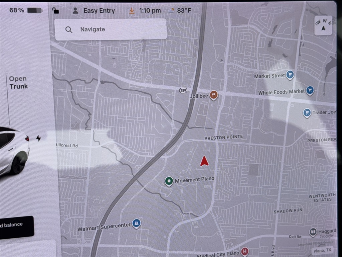Screen dimensions: 342x257
Task: Tap the WENTWORTH ESTATES label
Action: 322,197
